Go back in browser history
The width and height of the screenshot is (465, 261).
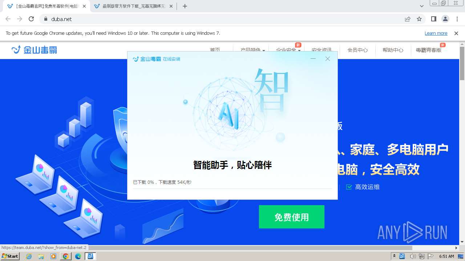(x=8, y=19)
